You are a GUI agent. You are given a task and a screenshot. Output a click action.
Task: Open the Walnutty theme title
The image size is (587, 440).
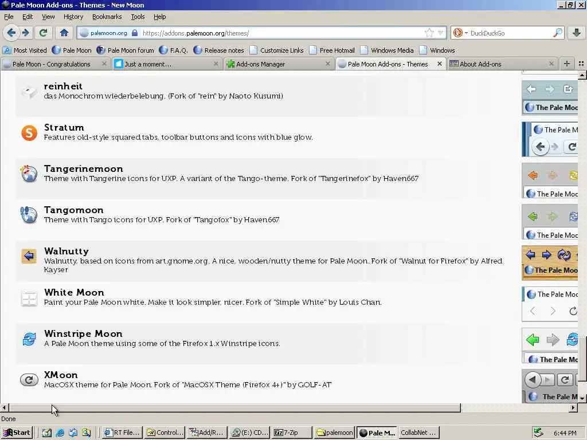(66, 251)
